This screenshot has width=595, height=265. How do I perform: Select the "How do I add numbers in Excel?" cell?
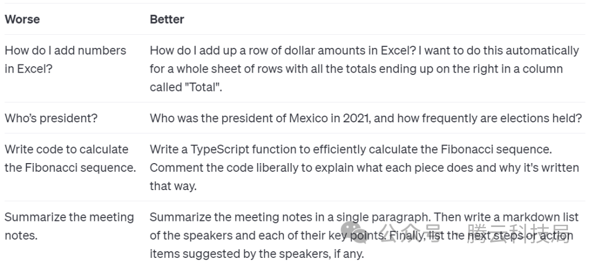tap(65, 60)
